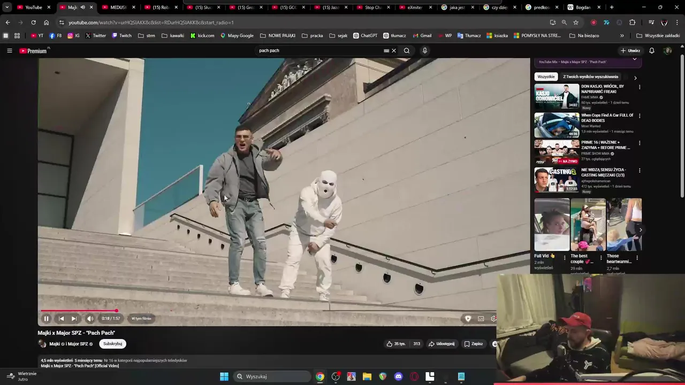
Task: Open options for 'When Cops Find' video
Action: tap(640, 115)
